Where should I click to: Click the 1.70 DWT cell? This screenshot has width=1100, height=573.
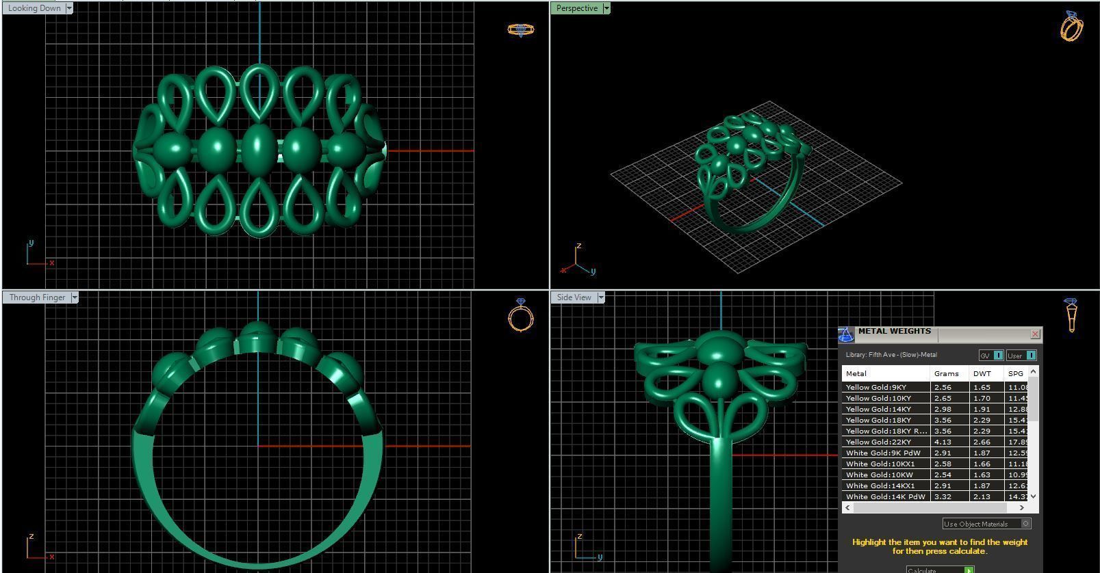(x=986, y=398)
